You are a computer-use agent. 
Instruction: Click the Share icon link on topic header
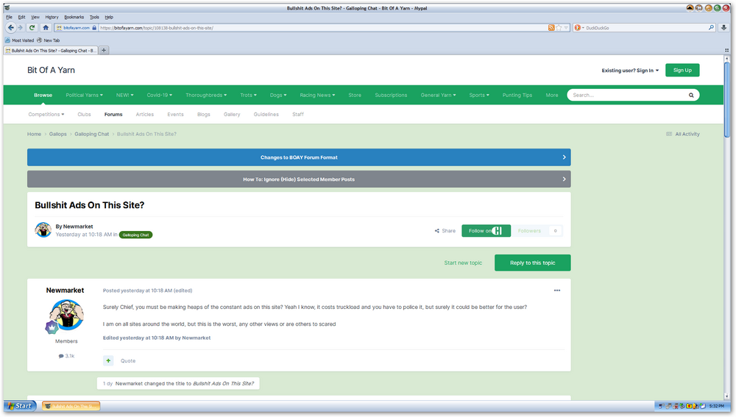[x=445, y=231]
